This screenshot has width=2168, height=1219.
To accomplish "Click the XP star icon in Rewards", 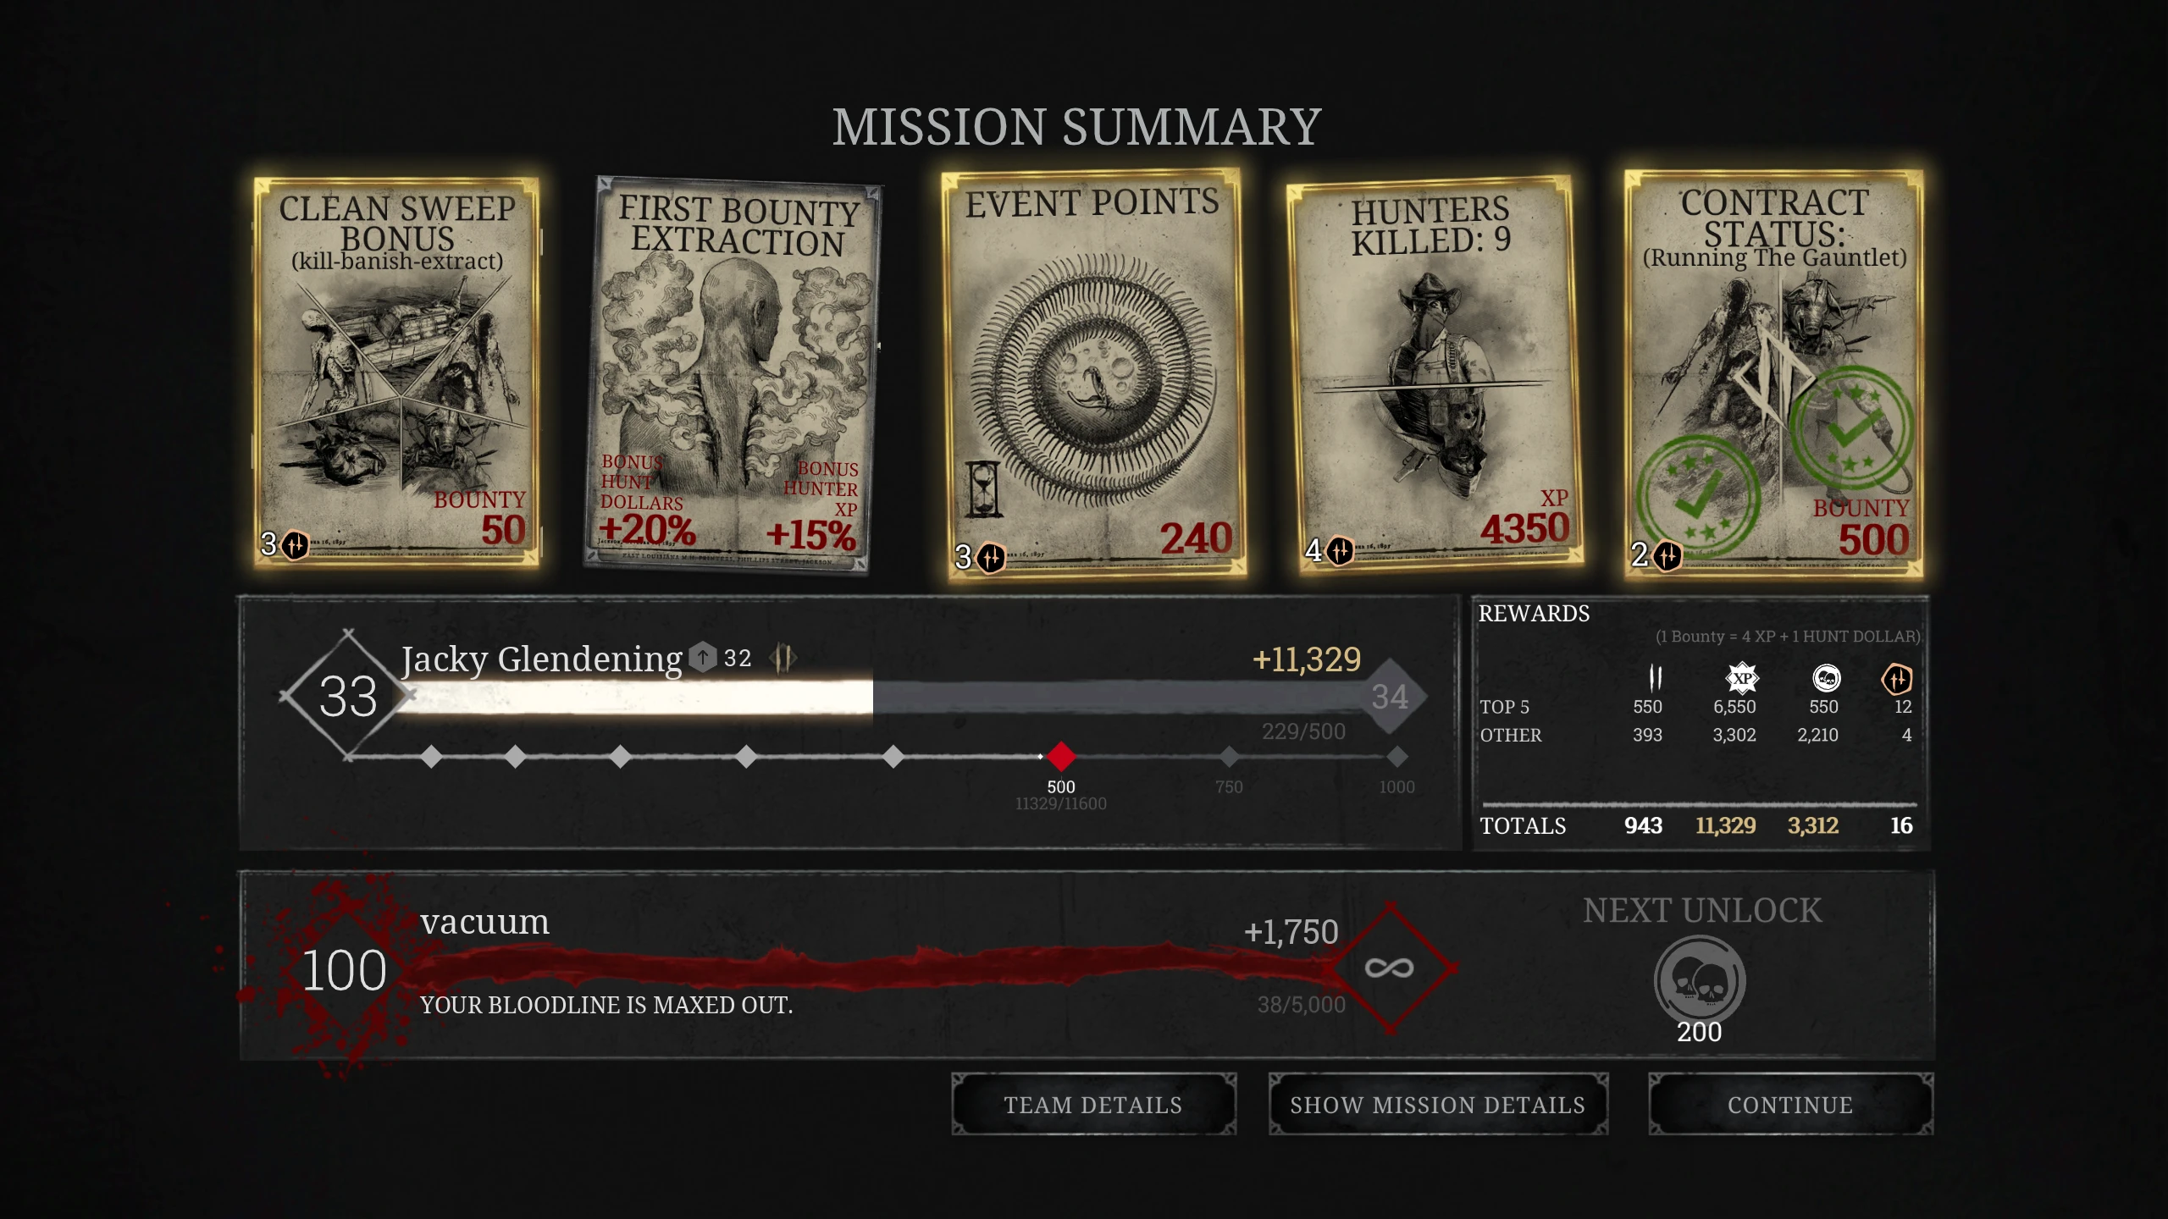I will (x=1742, y=678).
